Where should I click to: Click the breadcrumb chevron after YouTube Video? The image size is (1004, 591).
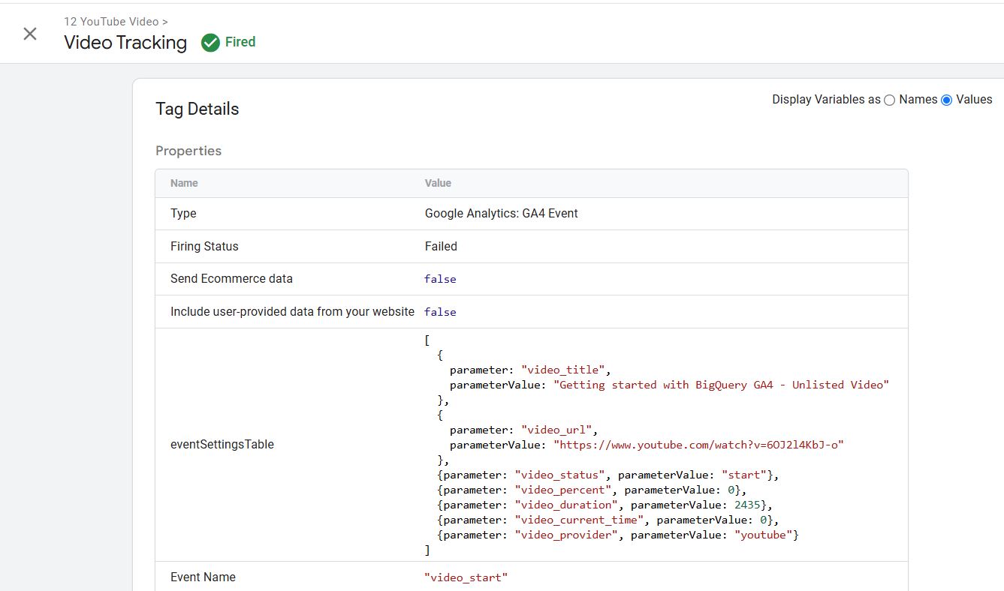coord(165,22)
